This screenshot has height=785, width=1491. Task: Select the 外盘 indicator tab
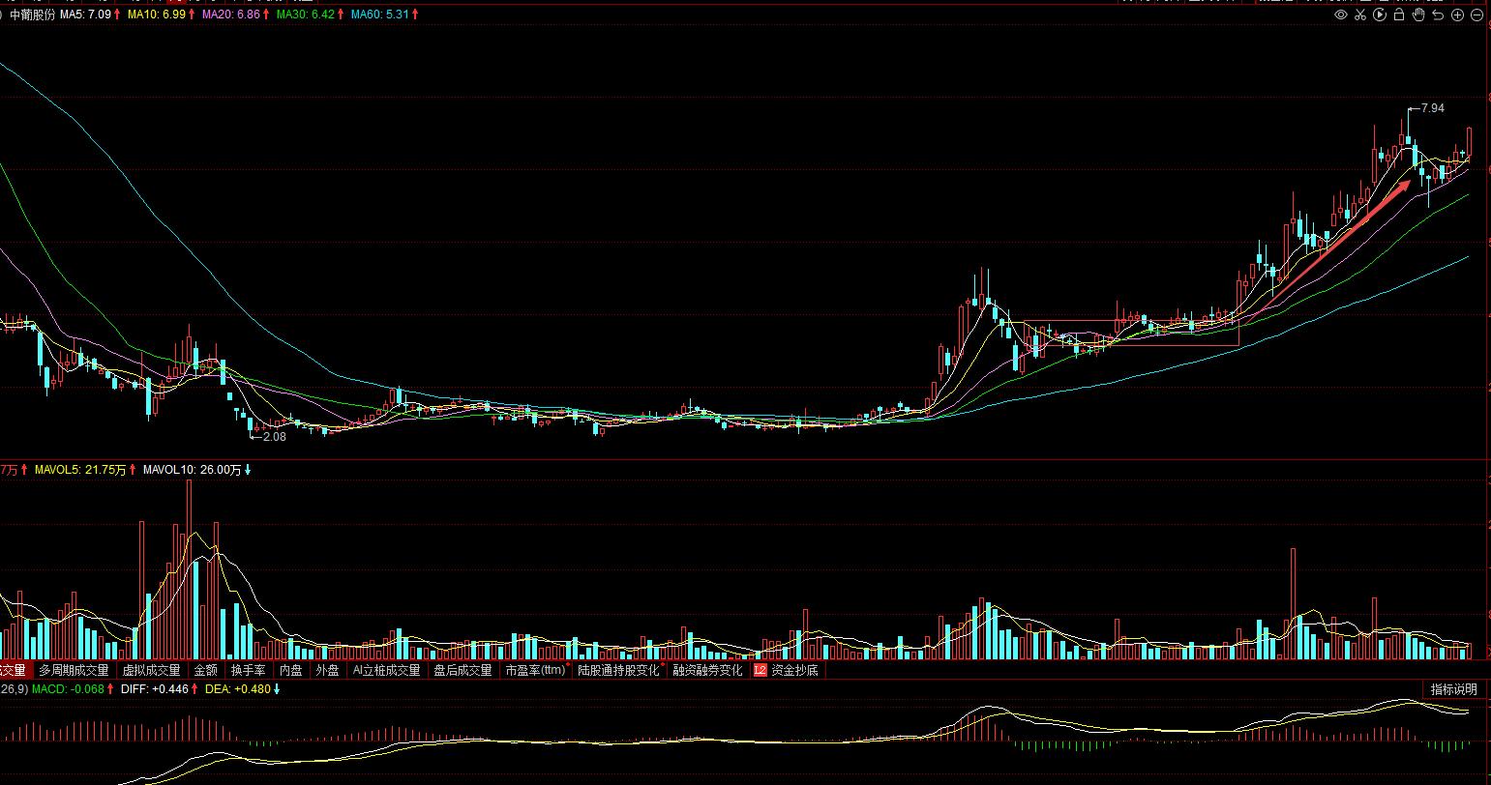(327, 670)
